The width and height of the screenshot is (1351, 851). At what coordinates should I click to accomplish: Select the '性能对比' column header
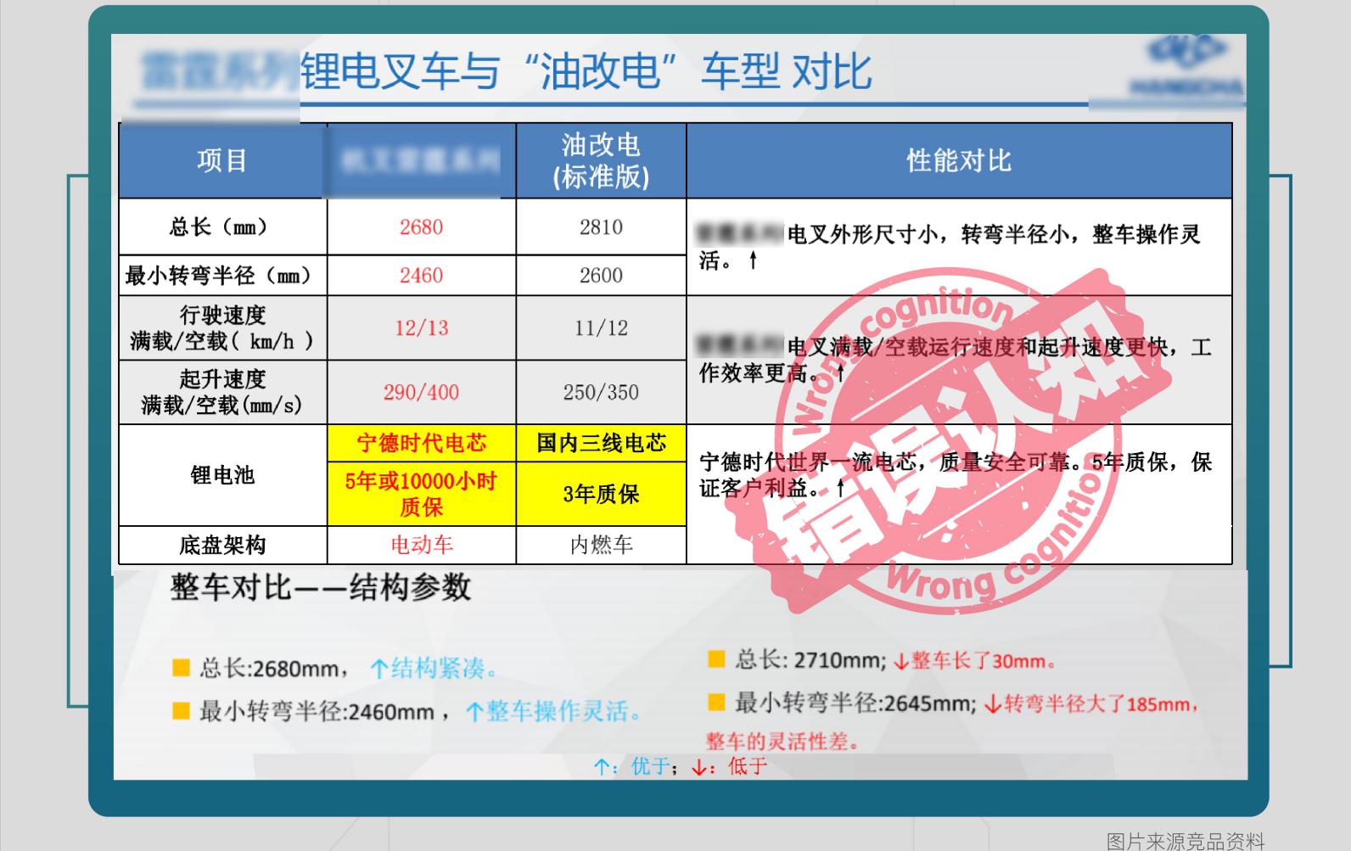point(959,160)
